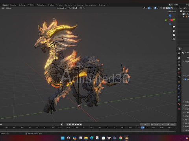Jump to the timeline start frame

67,124
